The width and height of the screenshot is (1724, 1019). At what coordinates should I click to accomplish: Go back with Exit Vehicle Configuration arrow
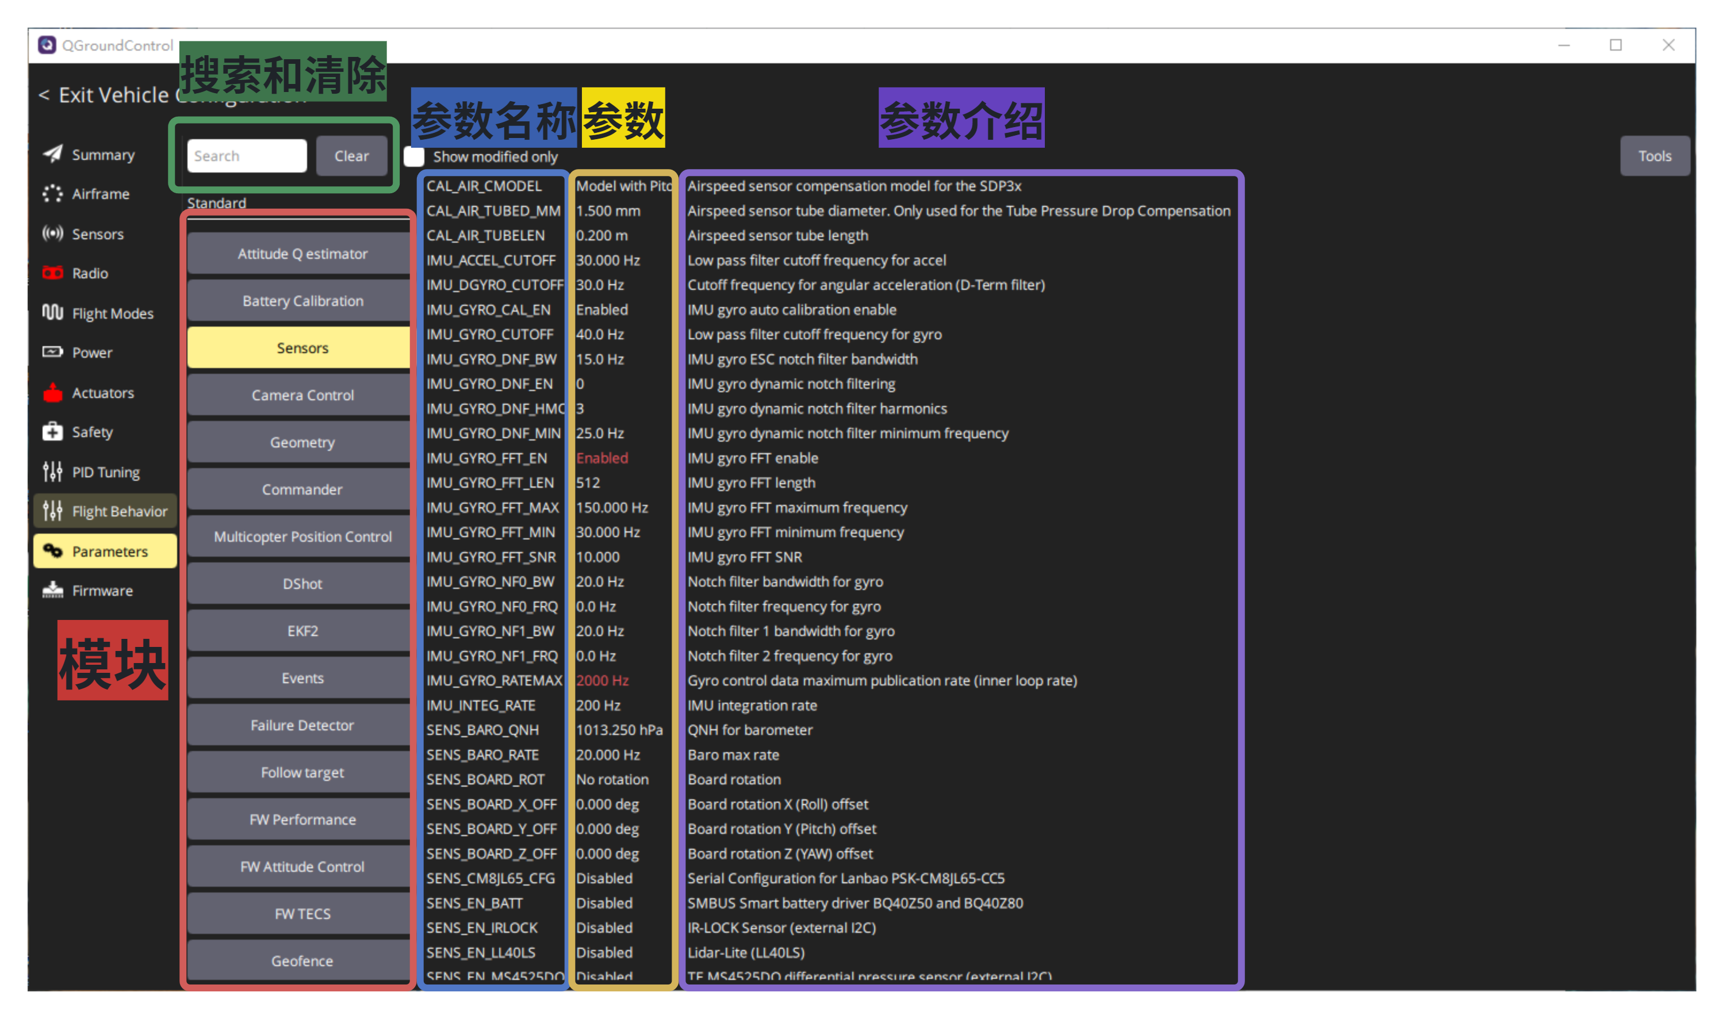(x=44, y=95)
